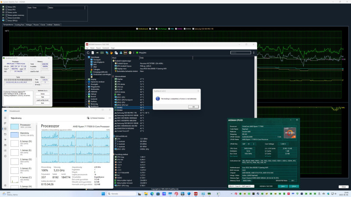
Task: Click OK in the TestMem5 completion dialog
Action: tap(193, 107)
